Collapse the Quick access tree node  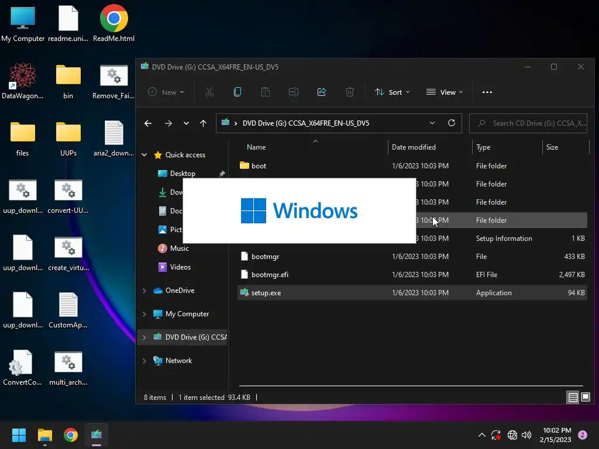[x=144, y=154]
